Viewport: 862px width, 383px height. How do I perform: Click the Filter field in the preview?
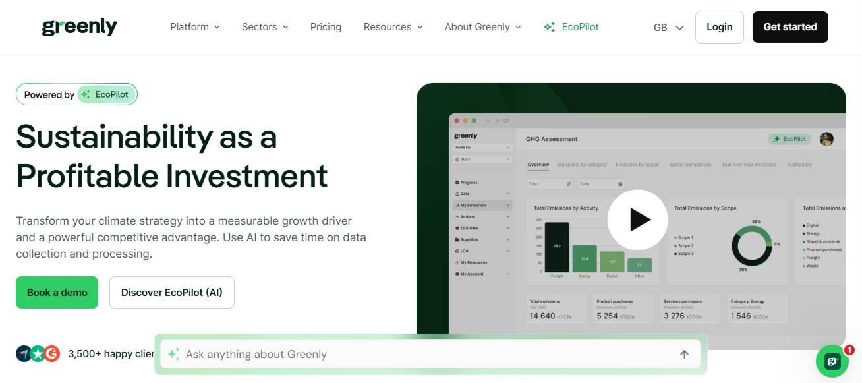pyautogui.click(x=550, y=184)
